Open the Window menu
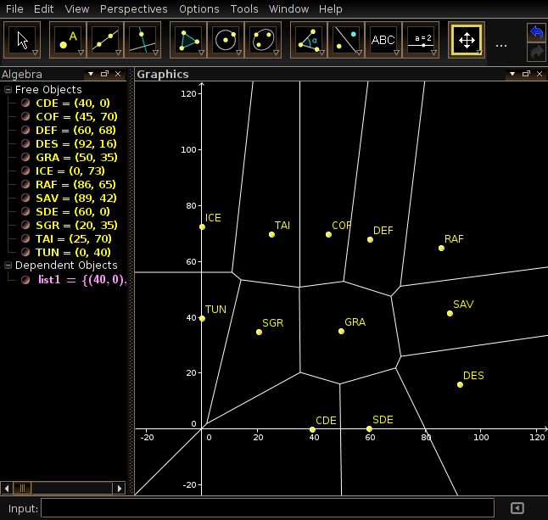This screenshot has height=520, width=548. (x=288, y=8)
